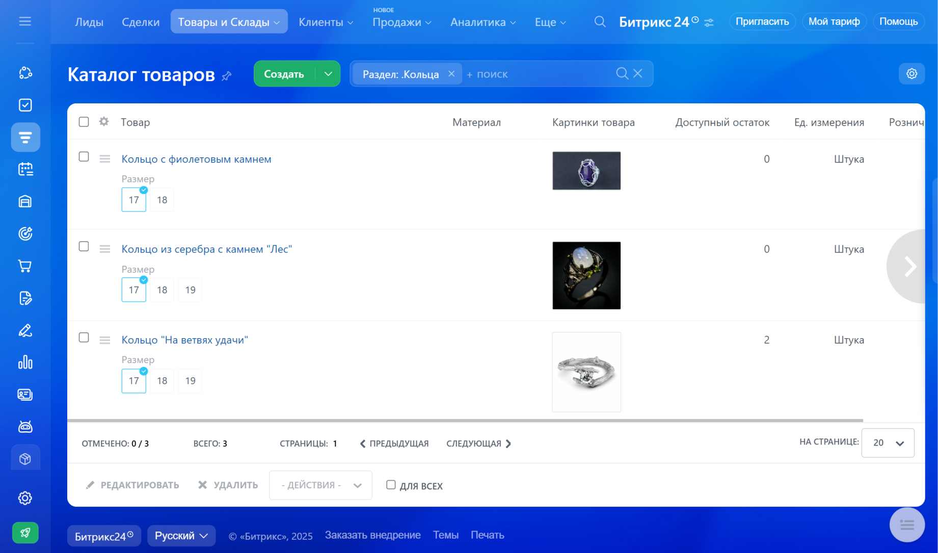Select size 18 for Кольцо "На ветвях удачи"

[x=162, y=381]
